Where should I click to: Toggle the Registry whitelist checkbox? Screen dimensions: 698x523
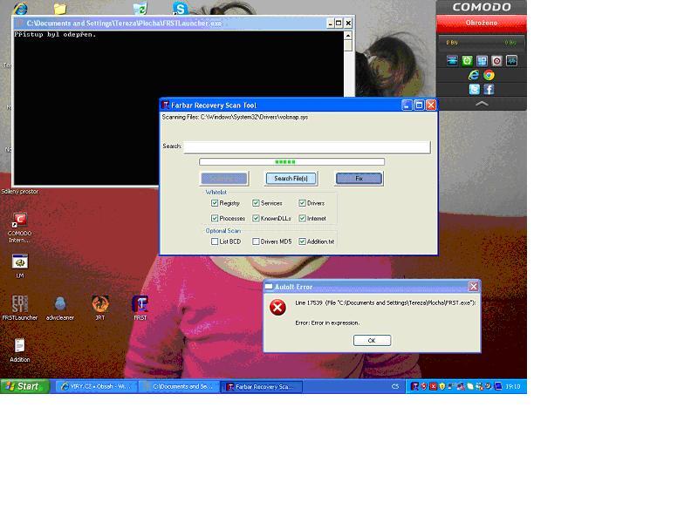215,203
